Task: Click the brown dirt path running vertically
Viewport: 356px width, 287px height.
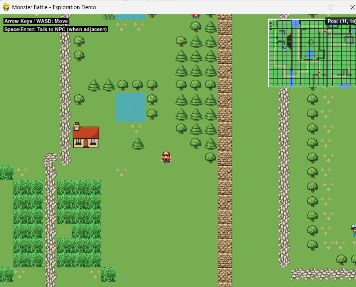Action: (225, 150)
